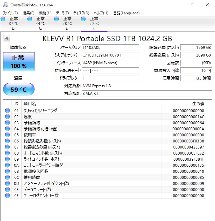215x221 pixels.
Task: Click raw value 0000000000085
Action: point(189,178)
